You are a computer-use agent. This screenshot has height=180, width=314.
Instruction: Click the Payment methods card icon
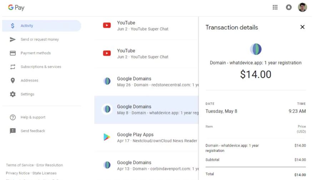pyautogui.click(x=13, y=53)
